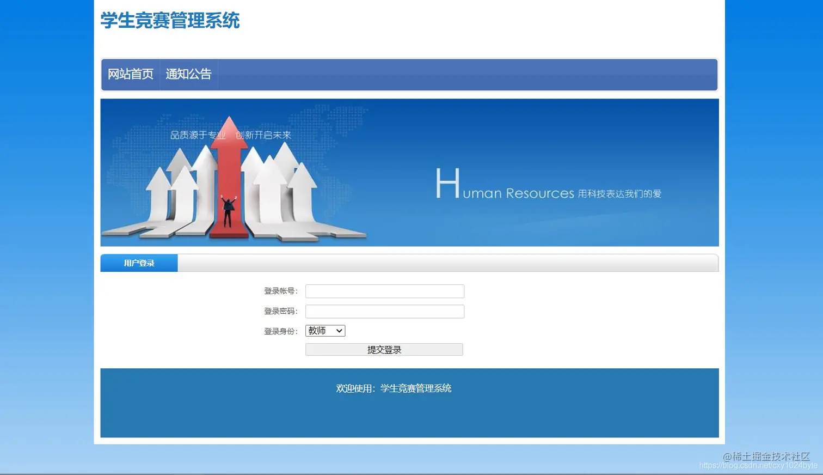Click inside the 登录密码 password field
Screen dimensions: 823x475
(x=384, y=311)
